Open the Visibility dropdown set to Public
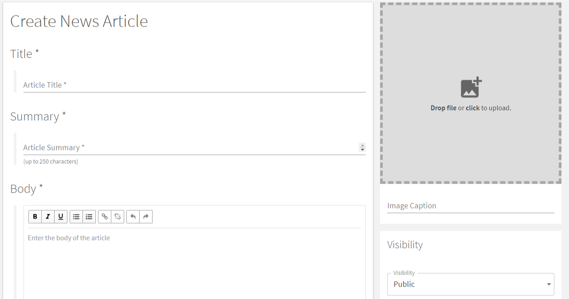This screenshot has height=299, width=569. tap(471, 284)
